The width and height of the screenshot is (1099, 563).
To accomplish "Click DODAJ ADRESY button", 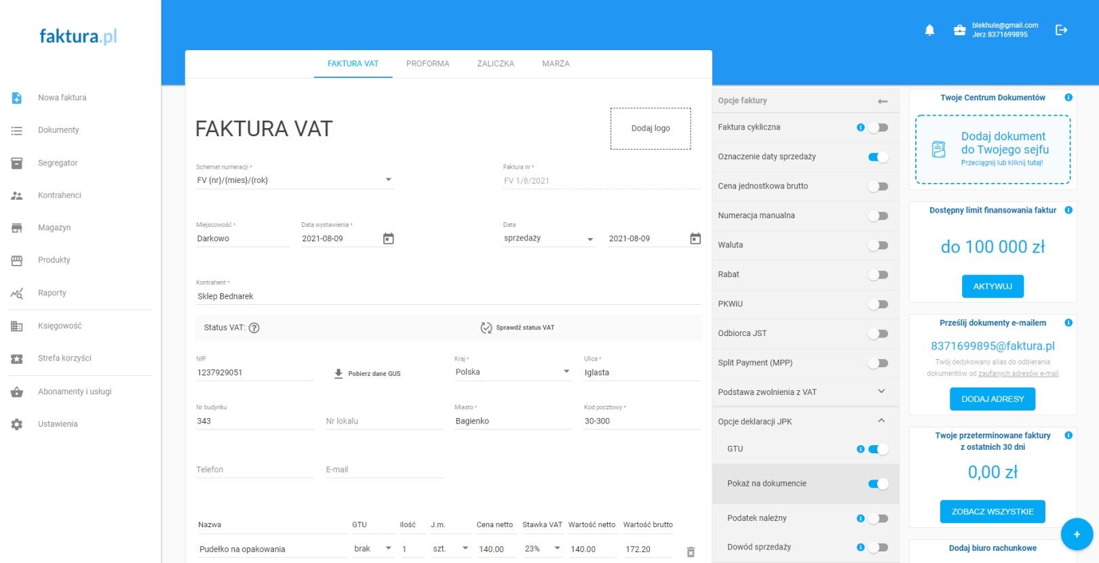I will pyautogui.click(x=992, y=399).
